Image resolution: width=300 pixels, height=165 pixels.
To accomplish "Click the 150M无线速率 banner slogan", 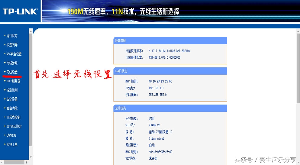I will (x=123, y=11).
